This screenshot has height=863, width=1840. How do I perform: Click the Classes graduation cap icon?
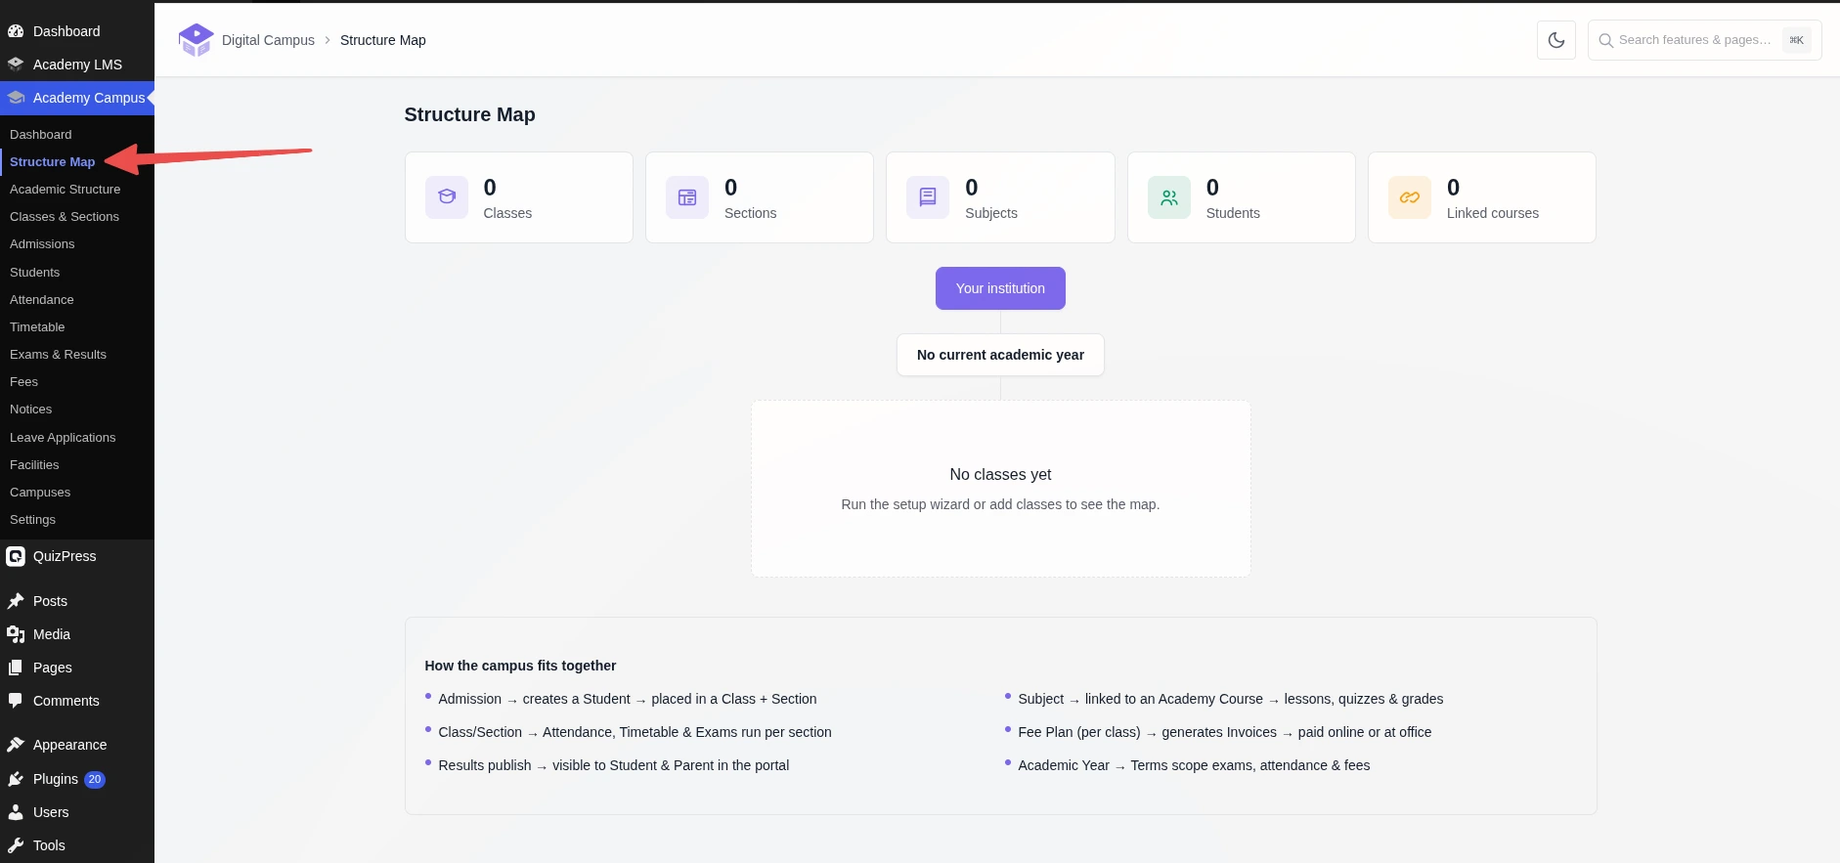447,197
